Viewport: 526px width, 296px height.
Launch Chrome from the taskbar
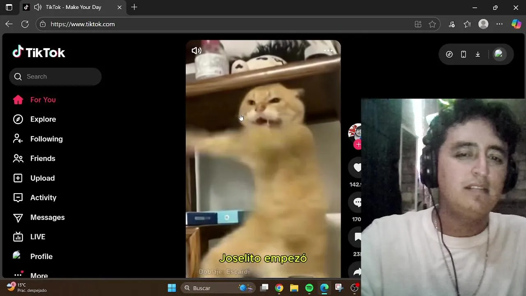tap(279, 288)
